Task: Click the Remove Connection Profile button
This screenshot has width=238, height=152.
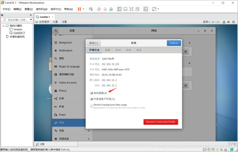Action: [161, 122]
